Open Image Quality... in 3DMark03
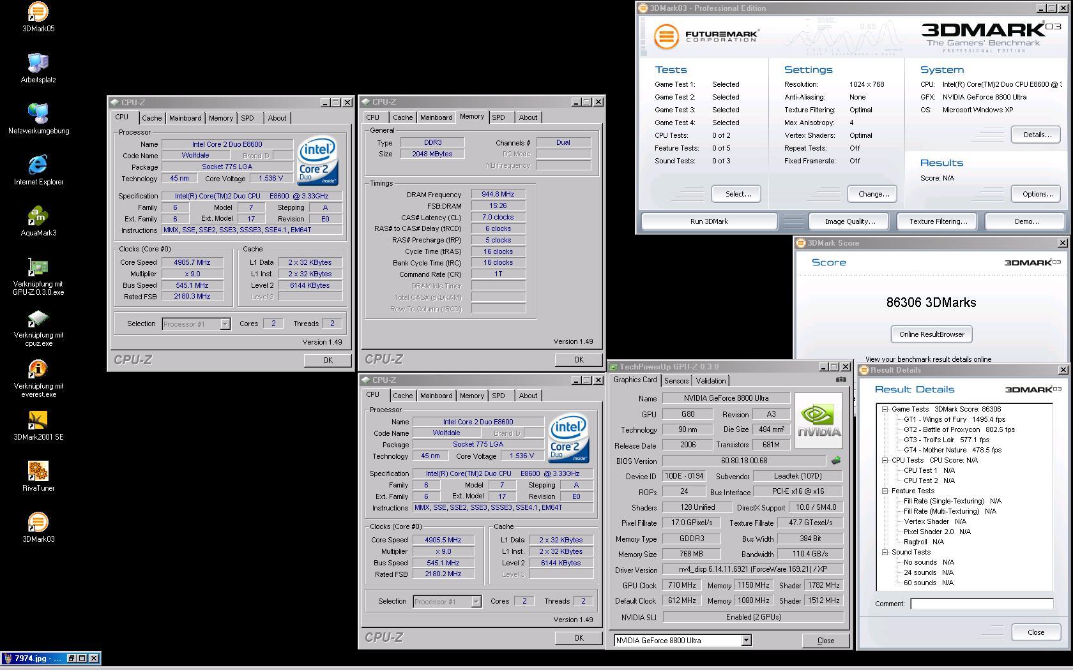Screen dimensions: 1073x670 click(850, 221)
